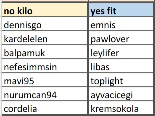
Task: Select the nefesimmsin cell
Action: (44, 66)
